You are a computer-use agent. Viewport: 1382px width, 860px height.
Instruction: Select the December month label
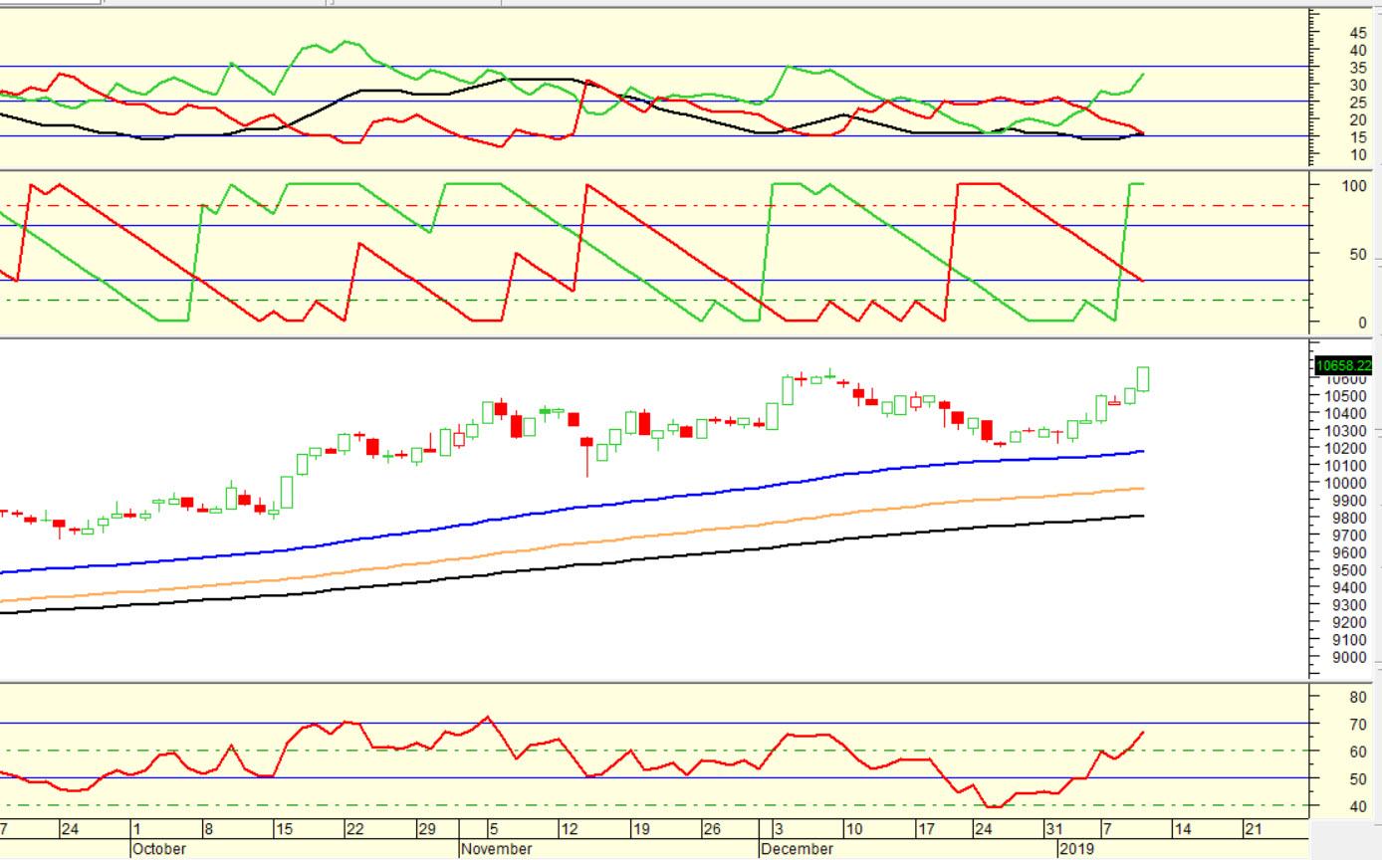coord(797,849)
